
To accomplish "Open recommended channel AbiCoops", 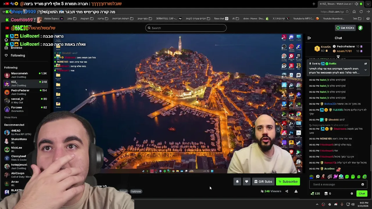I will (17, 175).
